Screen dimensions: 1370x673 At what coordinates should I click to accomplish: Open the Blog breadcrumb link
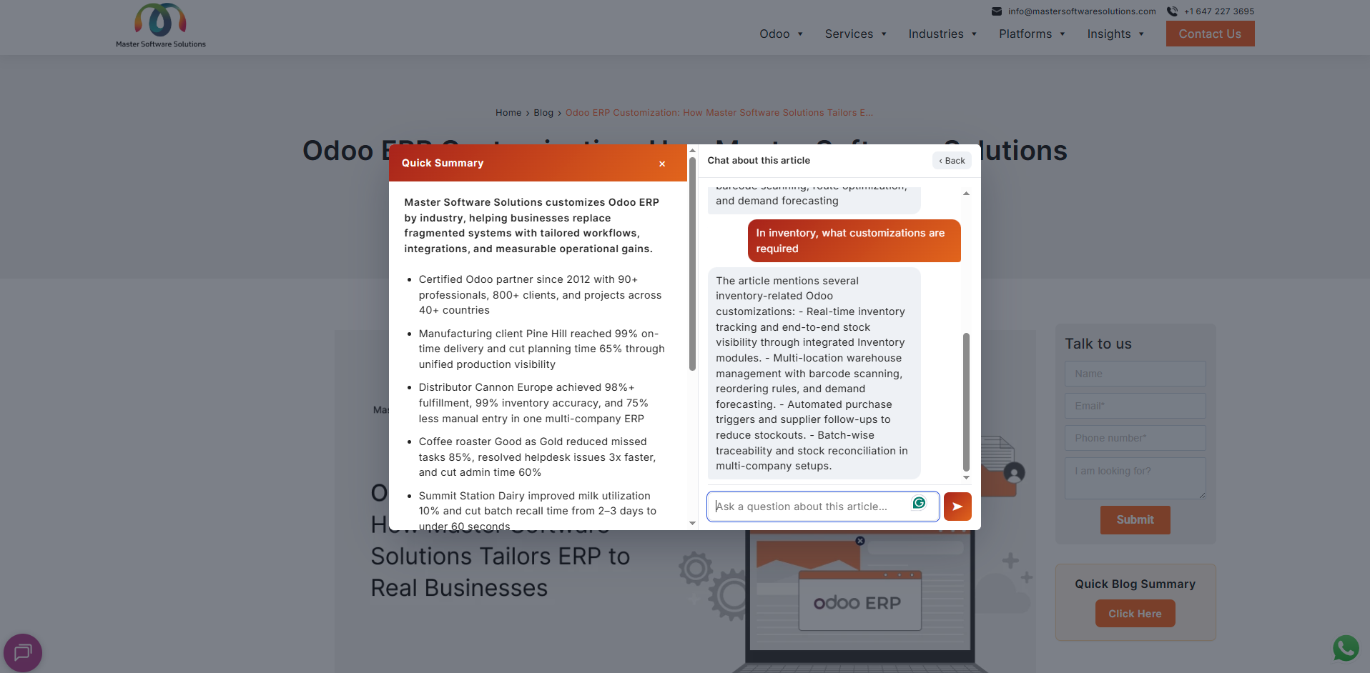pyautogui.click(x=543, y=113)
